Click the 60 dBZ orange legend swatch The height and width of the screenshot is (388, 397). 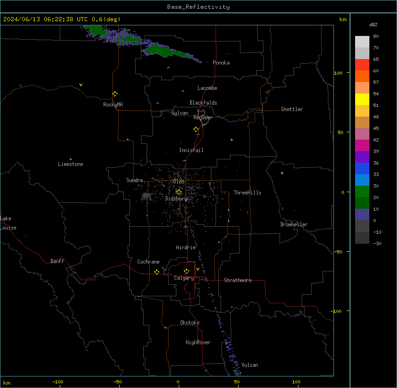362,76
